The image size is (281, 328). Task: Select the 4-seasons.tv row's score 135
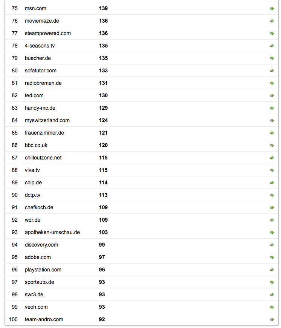pos(103,46)
